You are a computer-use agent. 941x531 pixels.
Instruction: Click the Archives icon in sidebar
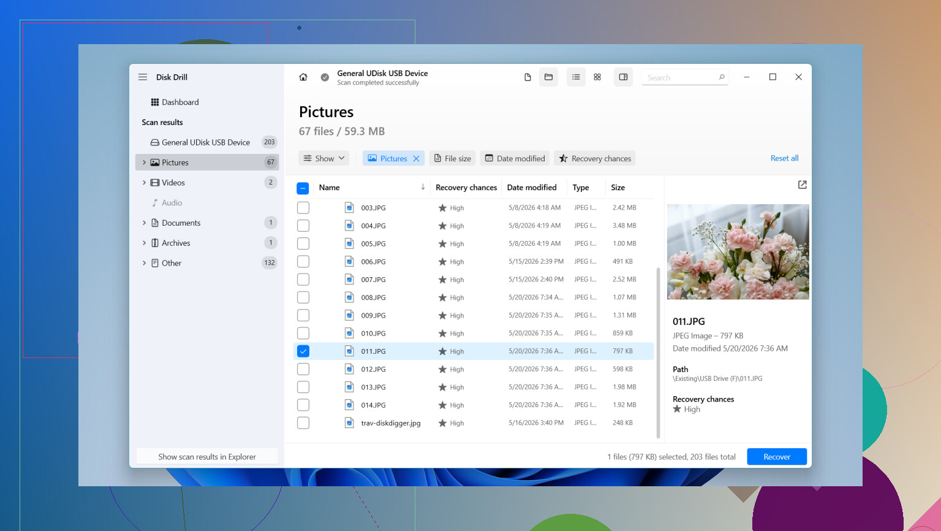tap(155, 243)
